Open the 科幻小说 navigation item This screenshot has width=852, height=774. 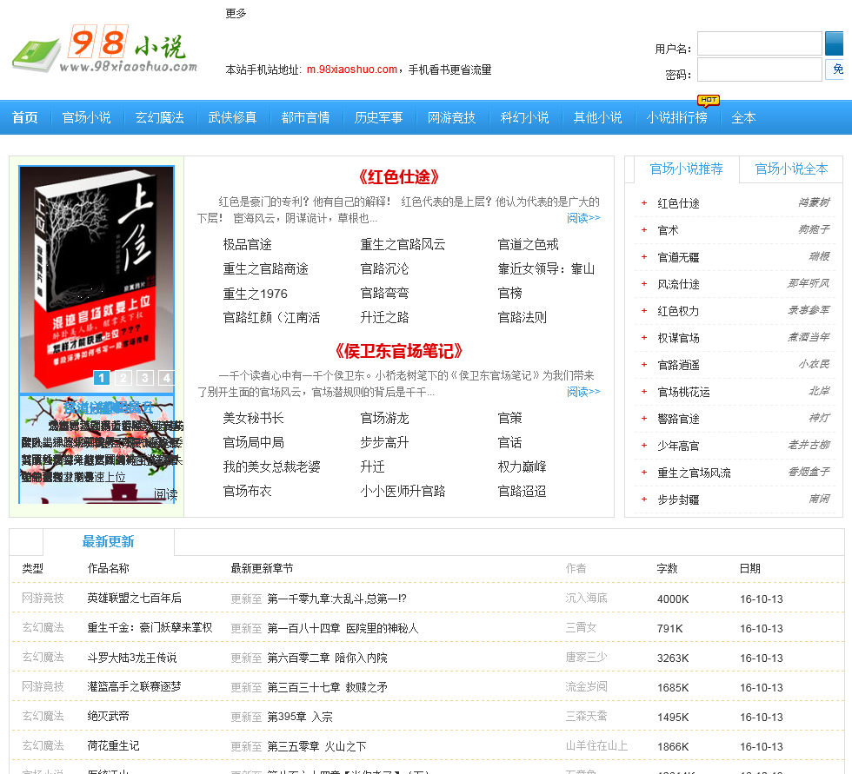(x=524, y=118)
